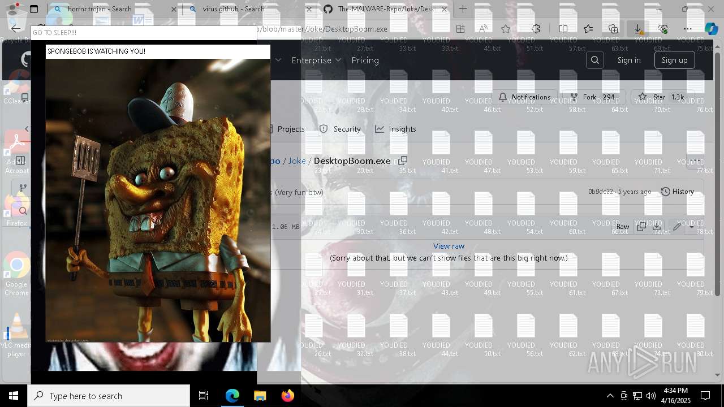The width and height of the screenshot is (724, 407).
Task: Open Browser essentials heart icon
Action: point(663,29)
